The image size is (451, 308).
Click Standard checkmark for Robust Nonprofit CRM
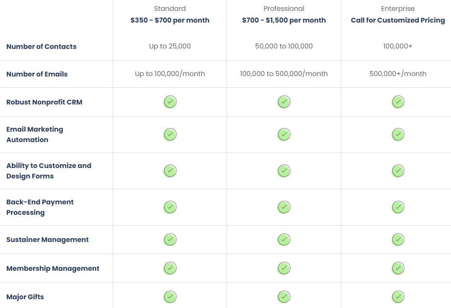click(170, 102)
